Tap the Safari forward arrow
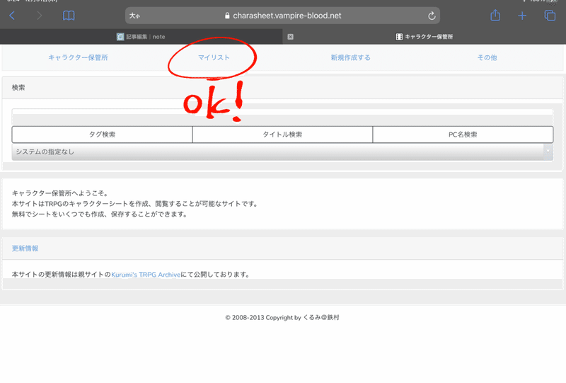This screenshot has width=566, height=383. pyautogui.click(x=39, y=16)
